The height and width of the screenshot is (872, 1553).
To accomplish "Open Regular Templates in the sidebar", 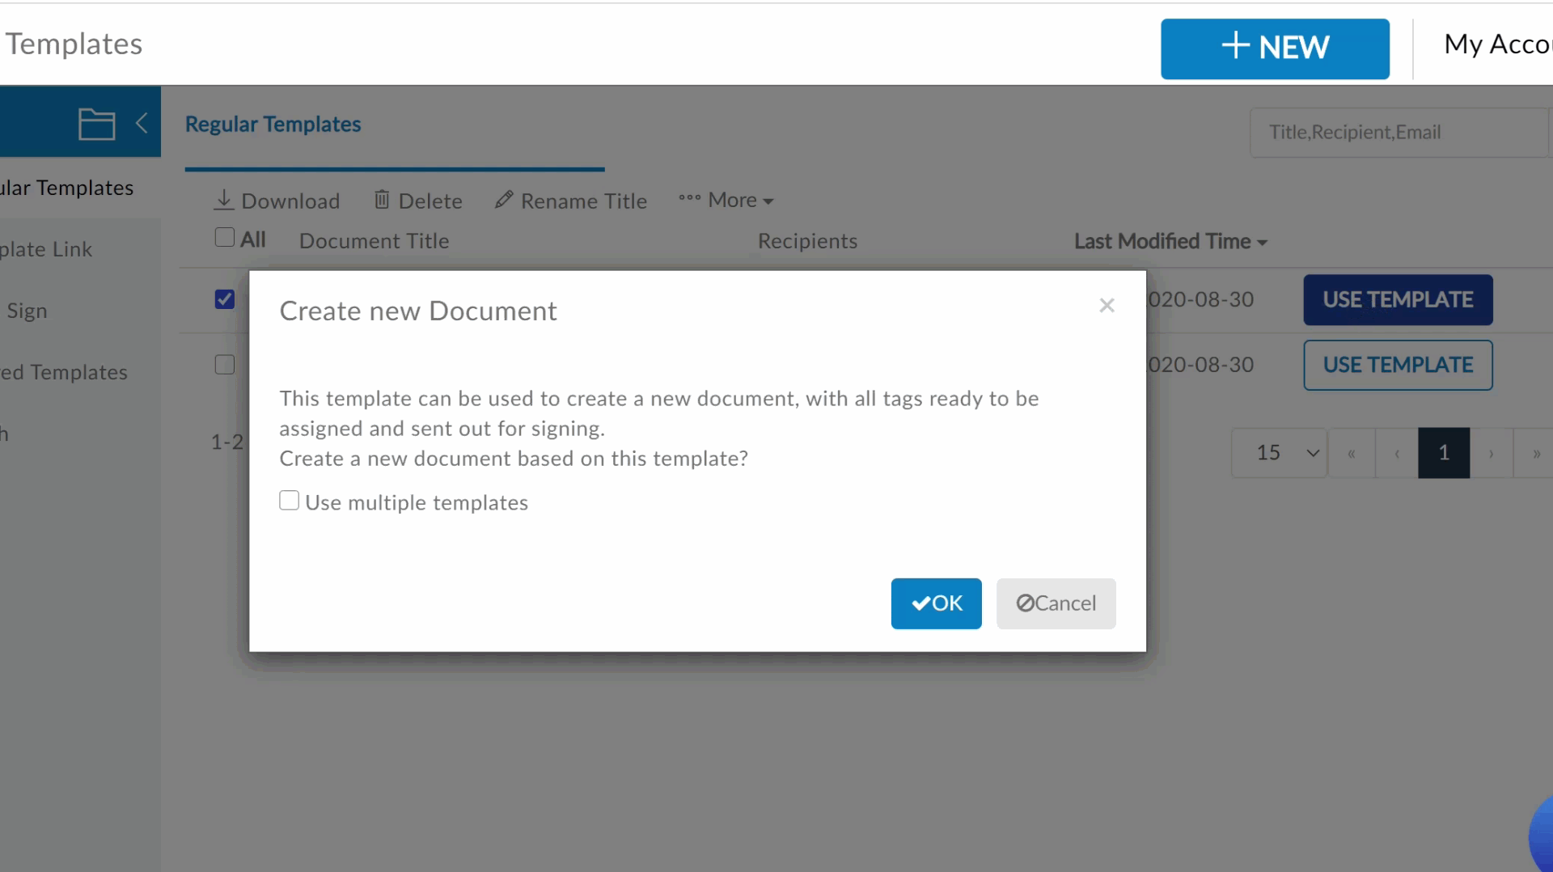I will pos(67,188).
